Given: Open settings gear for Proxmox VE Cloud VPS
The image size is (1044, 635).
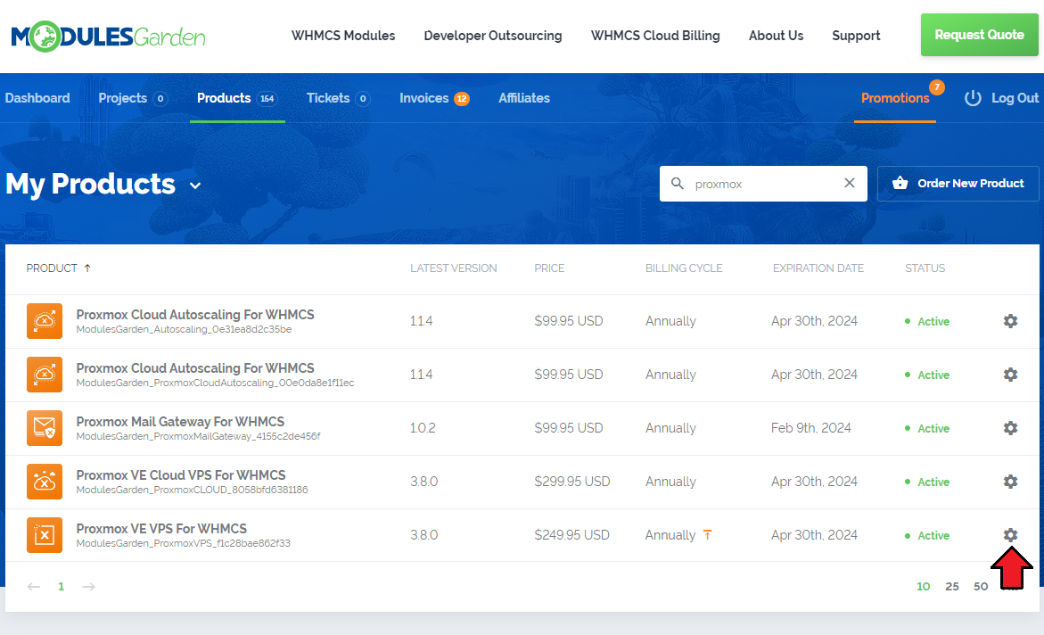Looking at the screenshot, I should pyautogui.click(x=1010, y=481).
